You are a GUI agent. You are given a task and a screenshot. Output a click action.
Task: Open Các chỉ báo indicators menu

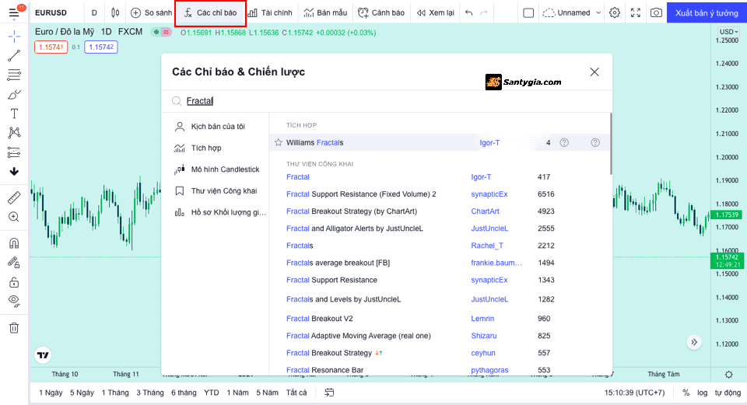coord(211,13)
